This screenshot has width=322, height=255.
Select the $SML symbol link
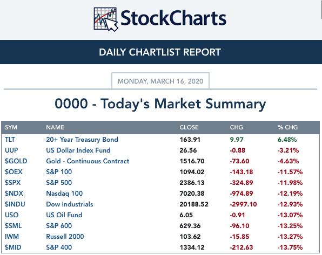(x=13, y=226)
